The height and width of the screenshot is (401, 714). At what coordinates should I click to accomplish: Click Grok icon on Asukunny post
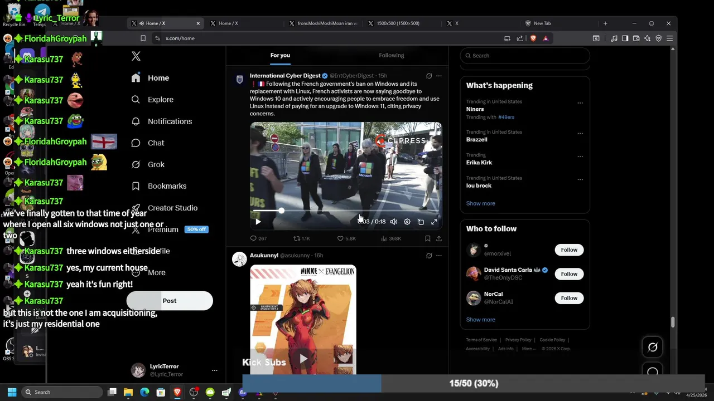[429, 256]
